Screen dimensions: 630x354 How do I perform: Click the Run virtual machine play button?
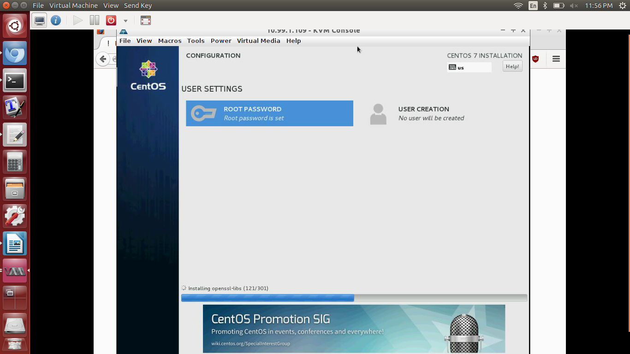tap(78, 20)
